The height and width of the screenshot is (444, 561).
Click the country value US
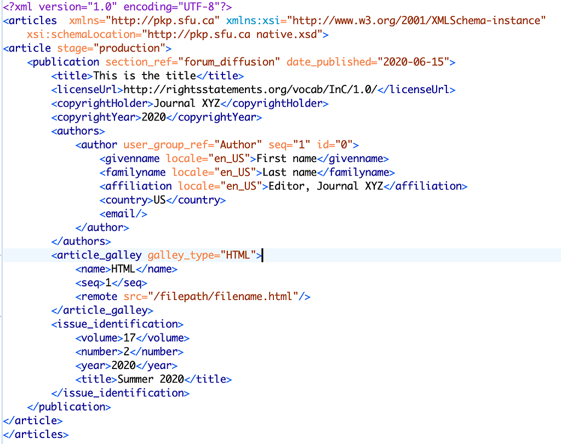[x=159, y=200]
